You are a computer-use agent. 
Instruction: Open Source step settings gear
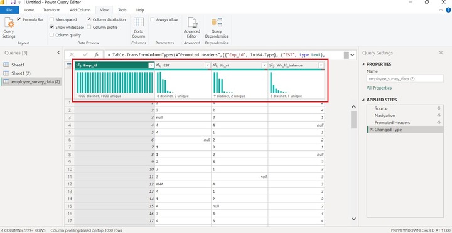pyautogui.click(x=439, y=108)
